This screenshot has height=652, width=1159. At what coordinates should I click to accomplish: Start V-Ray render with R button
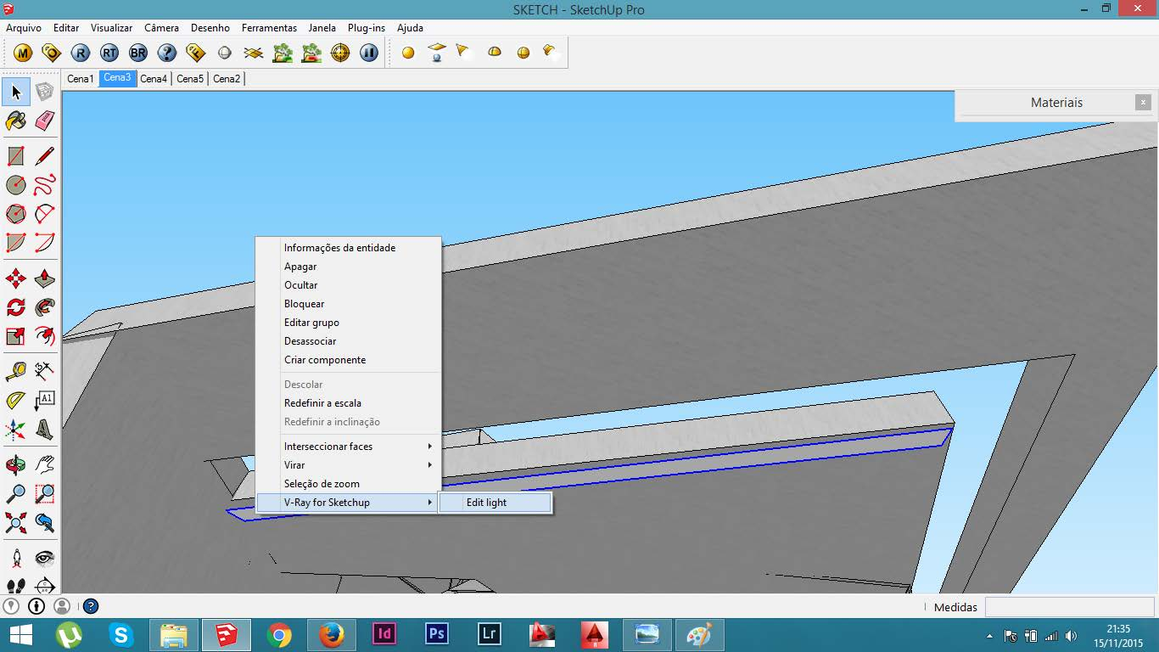(x=80, y=53)
